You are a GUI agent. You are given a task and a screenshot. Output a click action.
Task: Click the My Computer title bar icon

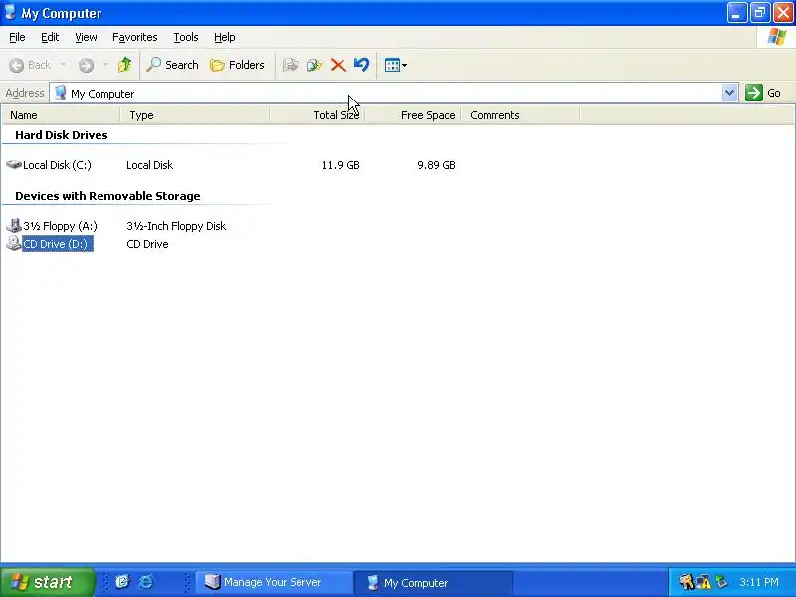point(10,12)
